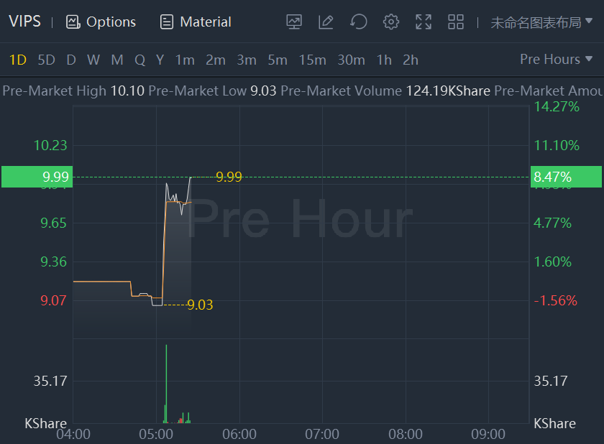Pick the 30m interval
The width and height of the screenshot is (604, 444).
coord(351,60)
